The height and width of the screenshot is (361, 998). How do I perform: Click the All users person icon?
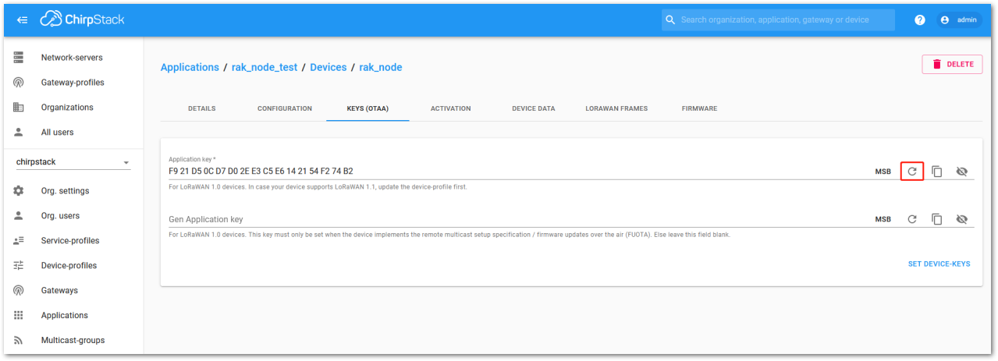tap(19, 133)
